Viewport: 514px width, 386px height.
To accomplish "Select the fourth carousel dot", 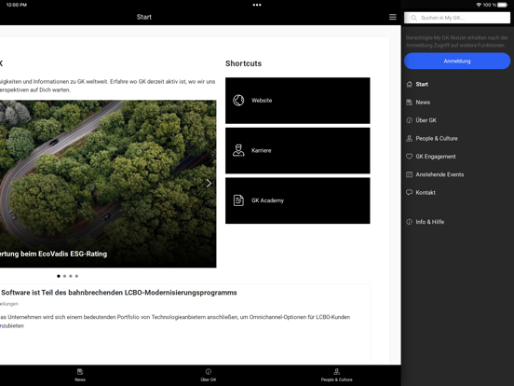I will tap(76, 276).
